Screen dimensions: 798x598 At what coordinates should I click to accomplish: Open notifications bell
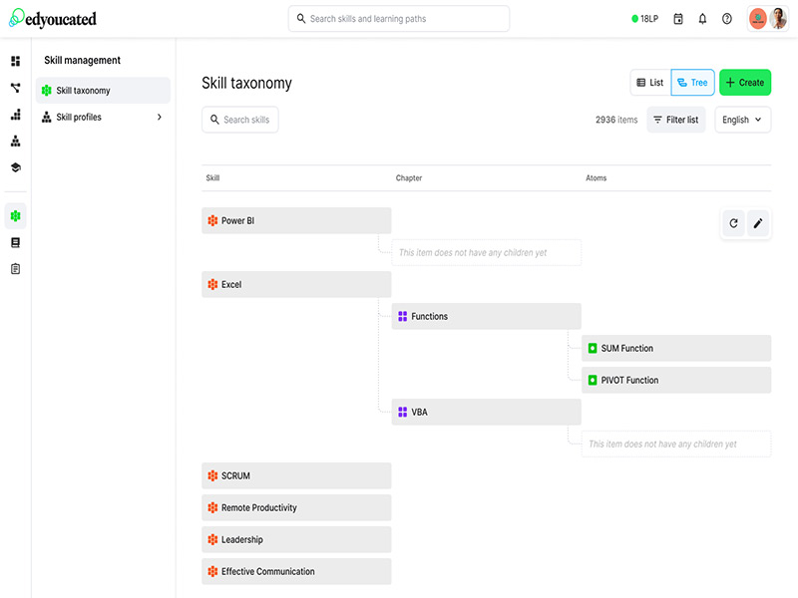pyautogui.click(x=702, y=19)
